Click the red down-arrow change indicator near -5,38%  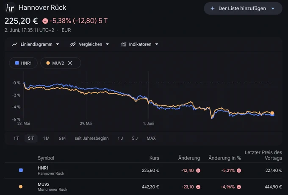pos(45,21)
